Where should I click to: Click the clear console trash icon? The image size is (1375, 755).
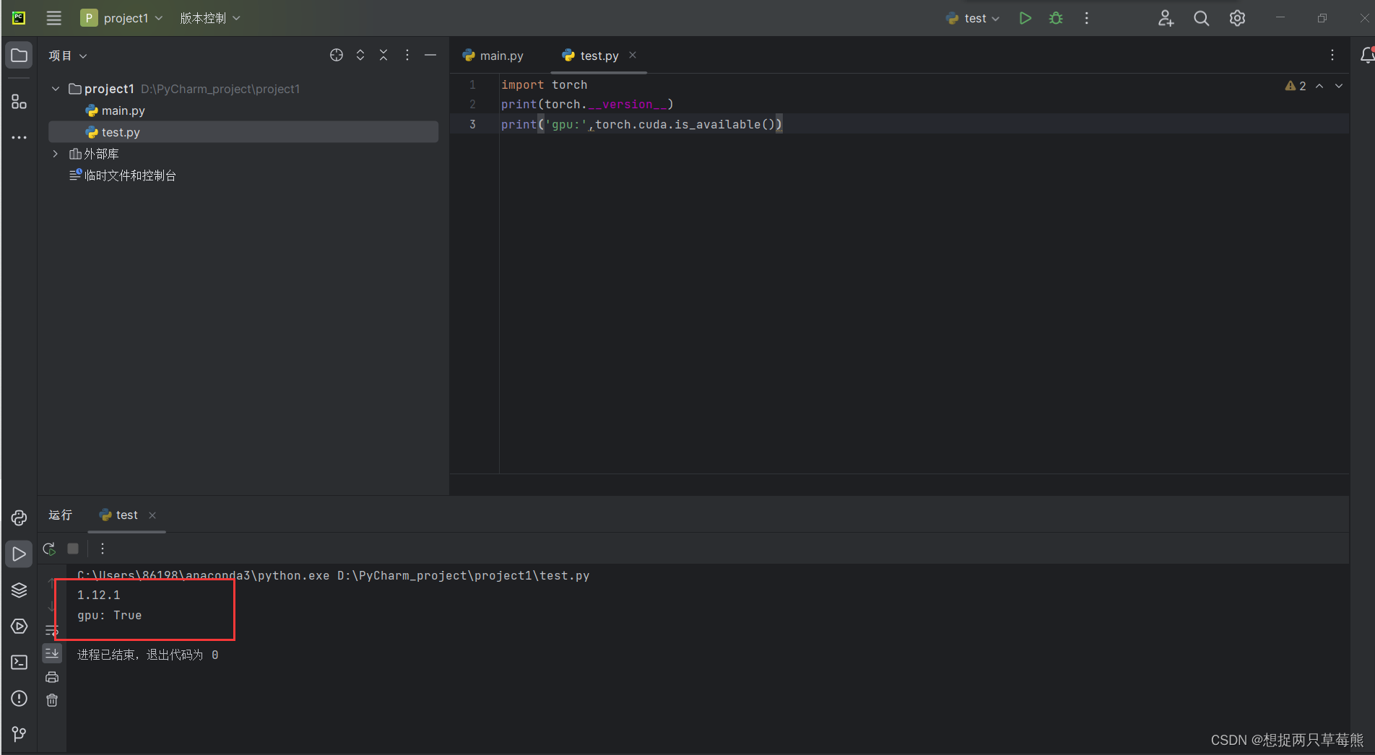[51, 699]
